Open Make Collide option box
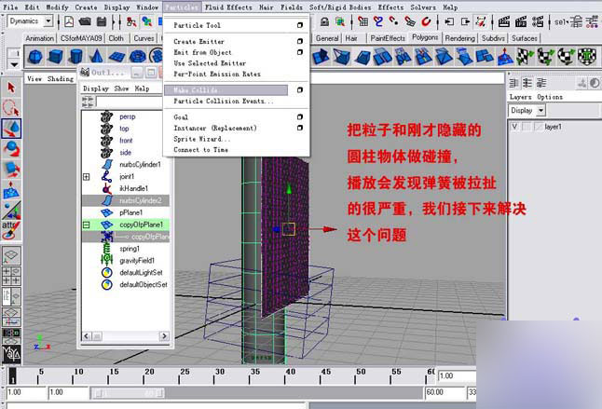Viewport: 602px width, 409px height. pyautogui.click(x=300, y=89)
